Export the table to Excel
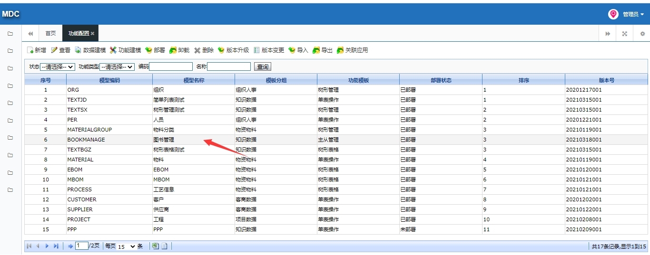650x255 pixels. point(155,246)
